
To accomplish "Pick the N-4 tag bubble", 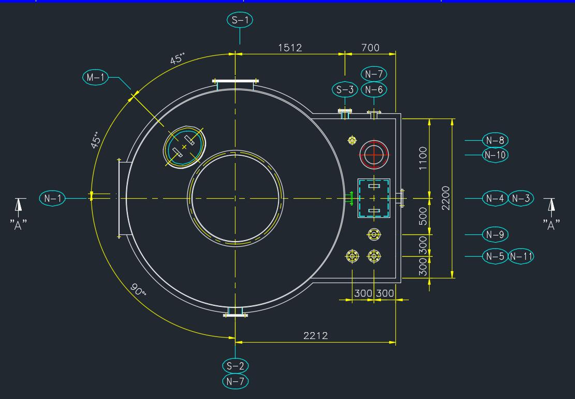I will (495, 198).
